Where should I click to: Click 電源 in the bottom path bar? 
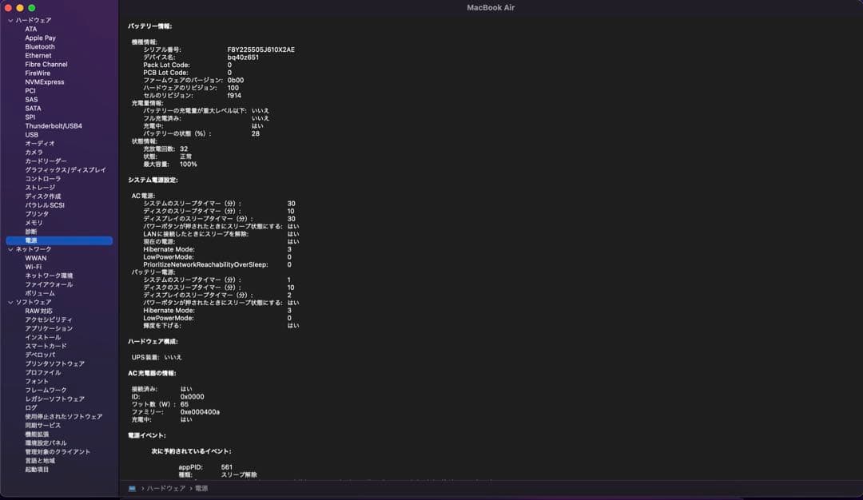(x=201, y=488)
